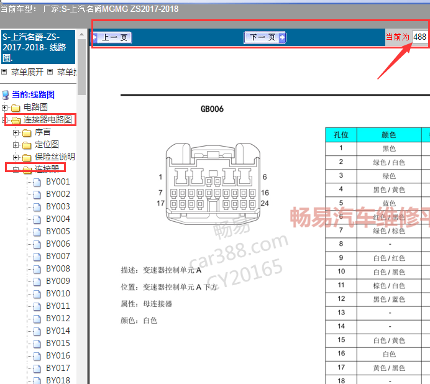Click the 保险丝说明 tree label
Viewport: 430px width, 384px height.
(55, 157)
